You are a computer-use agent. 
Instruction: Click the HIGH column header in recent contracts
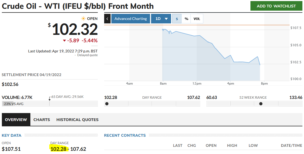(232, 145)
